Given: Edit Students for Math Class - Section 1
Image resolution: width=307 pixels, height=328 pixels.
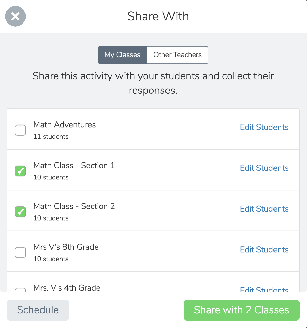Looking at the screenshot, I should pyautogui.click(x=264, y=168).
